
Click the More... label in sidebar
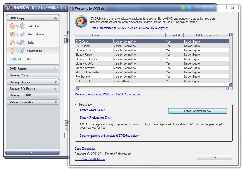(x=32, y=59)
